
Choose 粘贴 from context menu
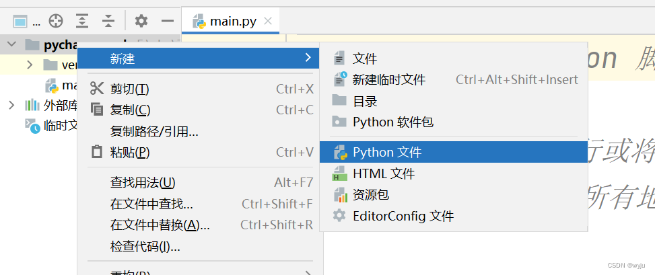coord(200,153)
